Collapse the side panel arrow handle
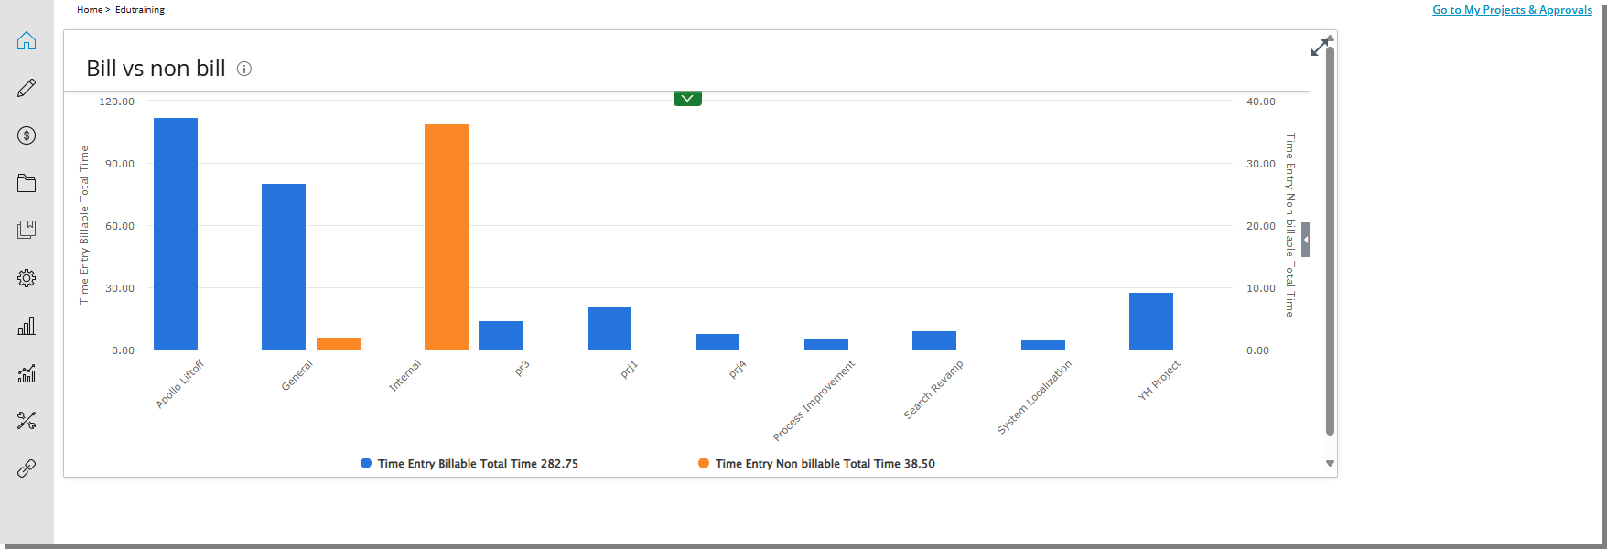Screen dimensions: 1607x549 1306,240
